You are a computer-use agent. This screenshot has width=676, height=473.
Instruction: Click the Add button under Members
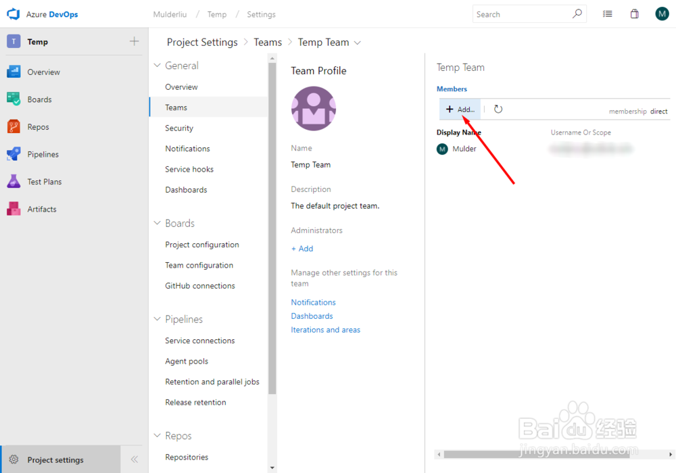click(458, 109)
